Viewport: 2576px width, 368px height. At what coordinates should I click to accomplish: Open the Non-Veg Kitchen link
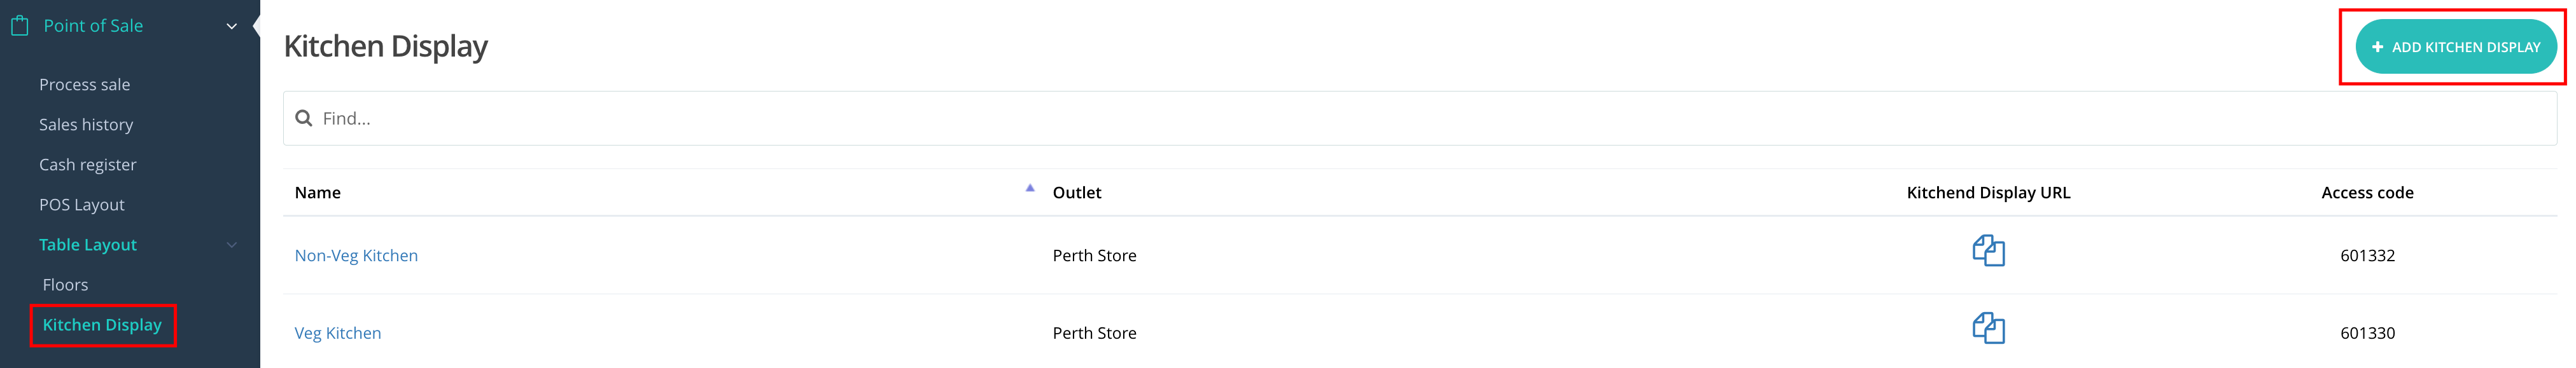click(356, 256)
